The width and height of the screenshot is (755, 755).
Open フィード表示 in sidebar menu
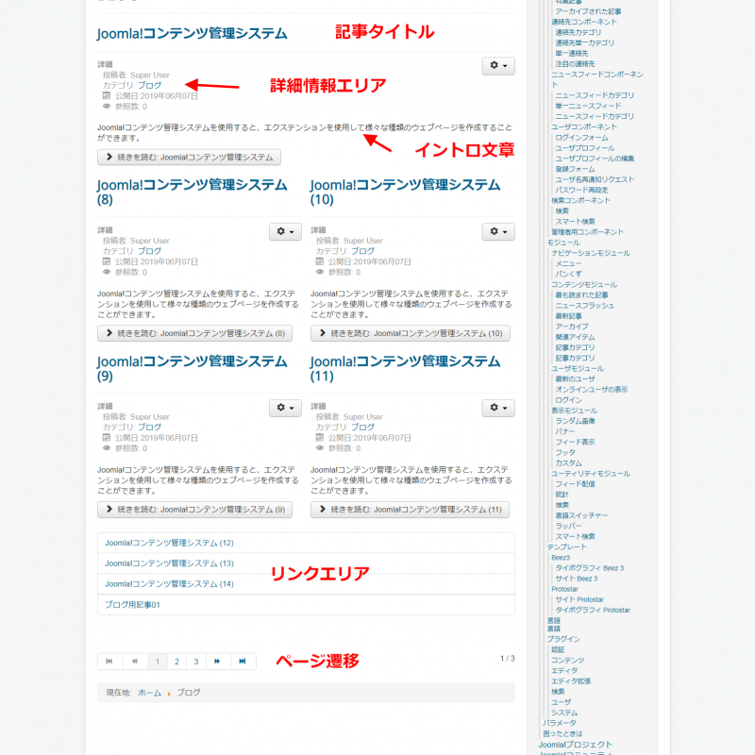(575, 442)
